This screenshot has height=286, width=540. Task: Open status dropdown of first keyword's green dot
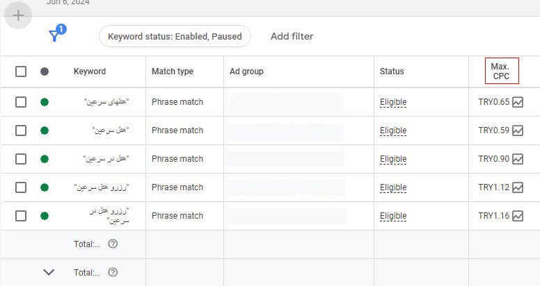pyautogui.click(x=45, y=102)
